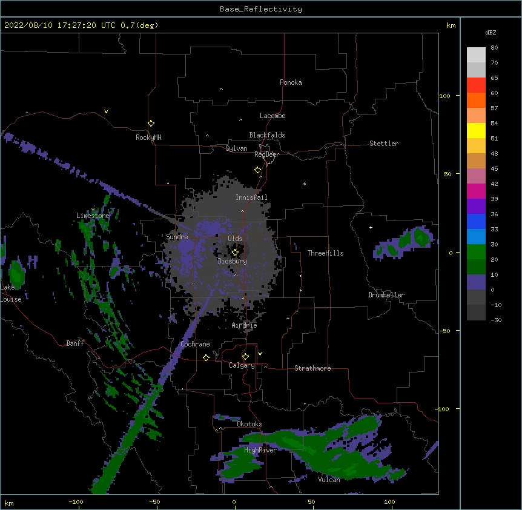
Task: Click the Banff town label
Action: tap(75, 343)
